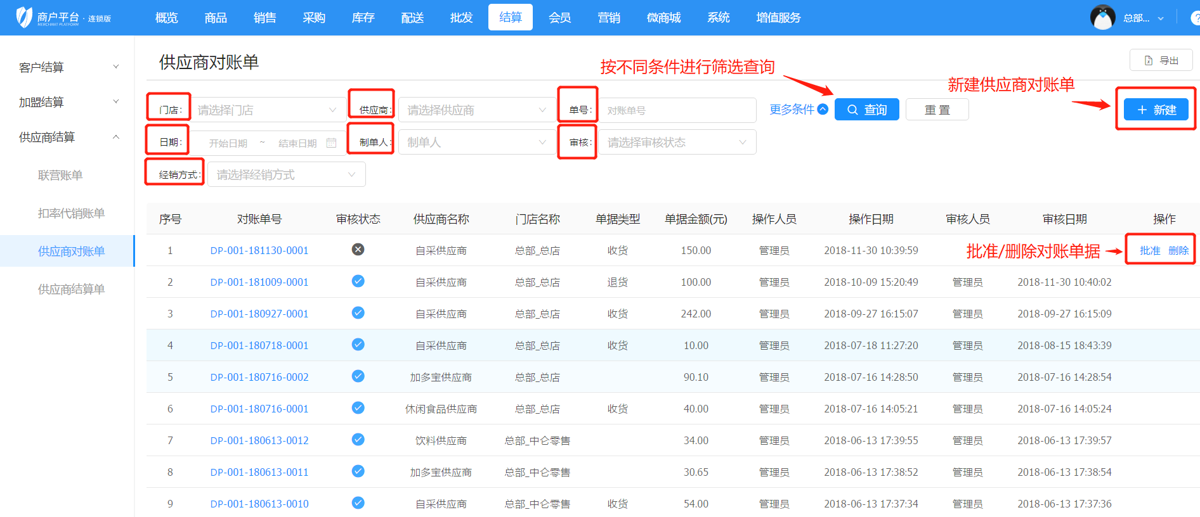Viewport: 1200px width, 517px height.
Task: Click the penguin user avatar
Action: pyautogui.click(x=1102, y=18)
